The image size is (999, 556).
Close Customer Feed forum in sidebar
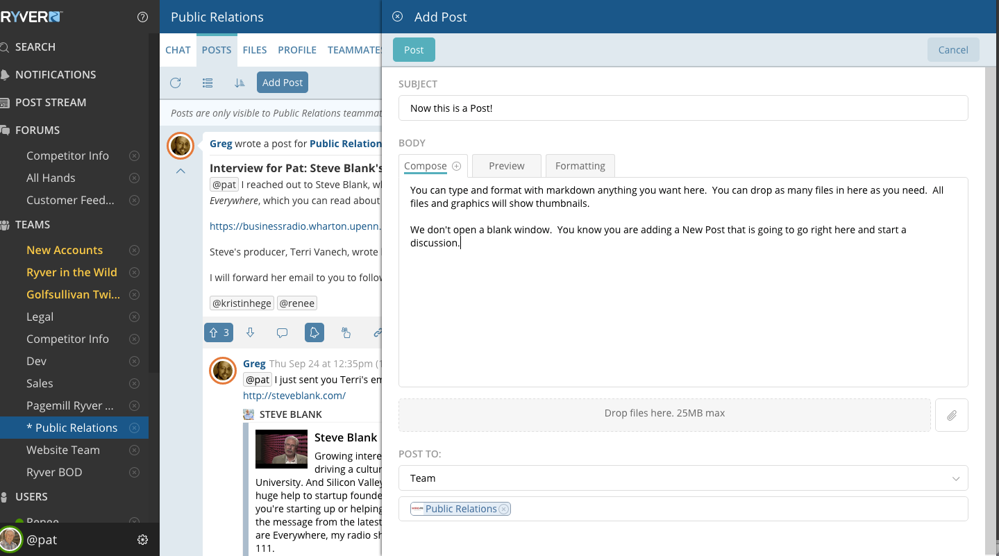tap(135, 200)
